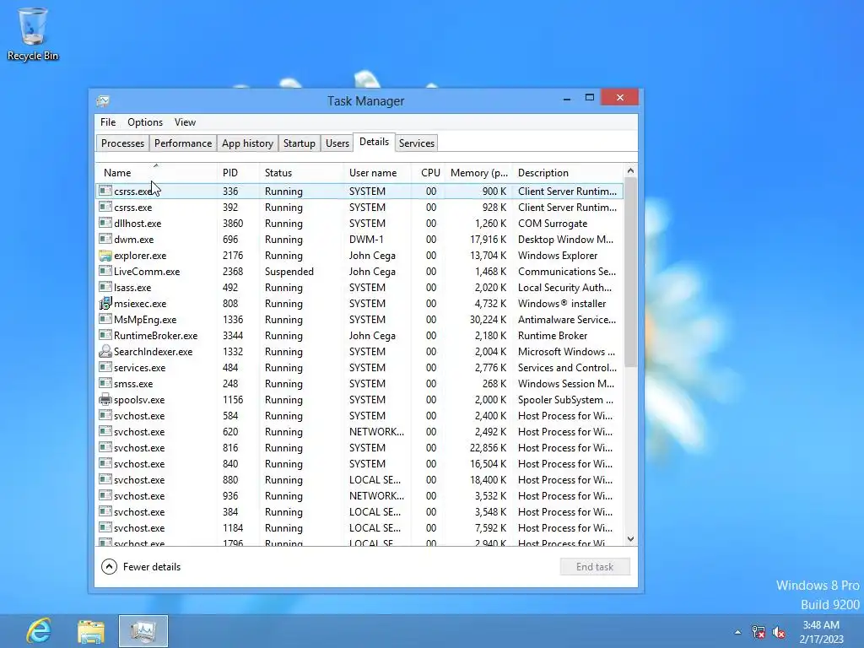Select svchost.exe row with PID 936
This screenshot has height=648, width=864.
point(359,496)
